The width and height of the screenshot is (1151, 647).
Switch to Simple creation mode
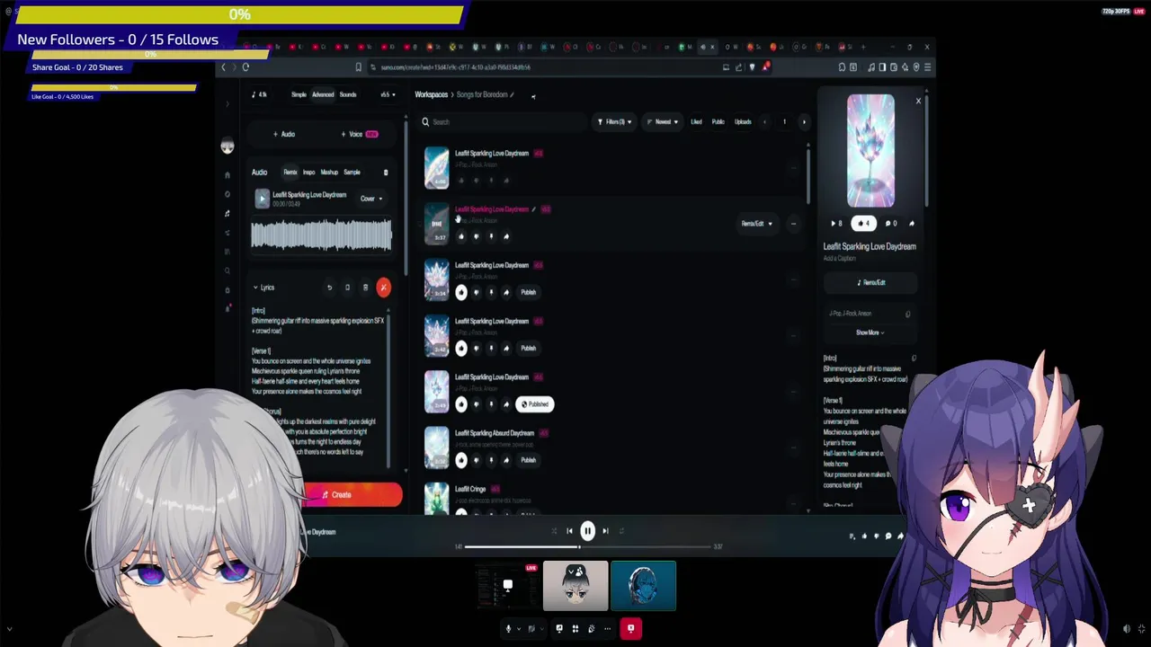point(299,94)
